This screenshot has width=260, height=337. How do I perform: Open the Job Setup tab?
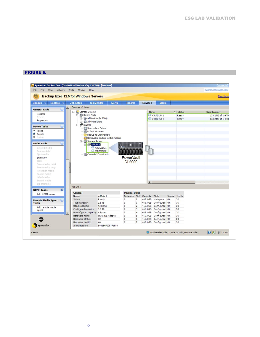[76, 103]
